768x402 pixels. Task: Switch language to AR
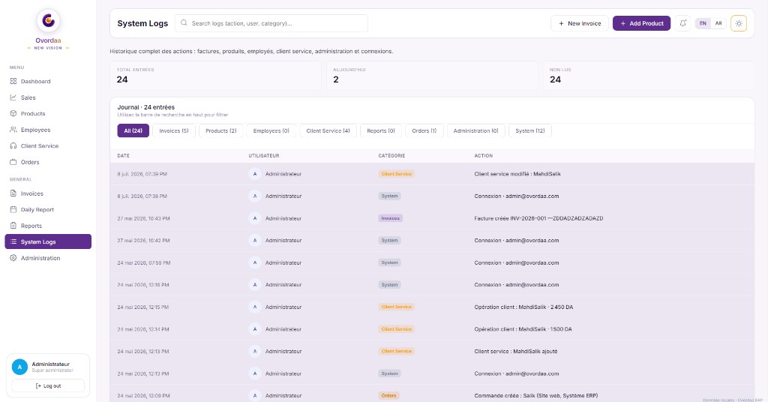[x=718, y=23]
